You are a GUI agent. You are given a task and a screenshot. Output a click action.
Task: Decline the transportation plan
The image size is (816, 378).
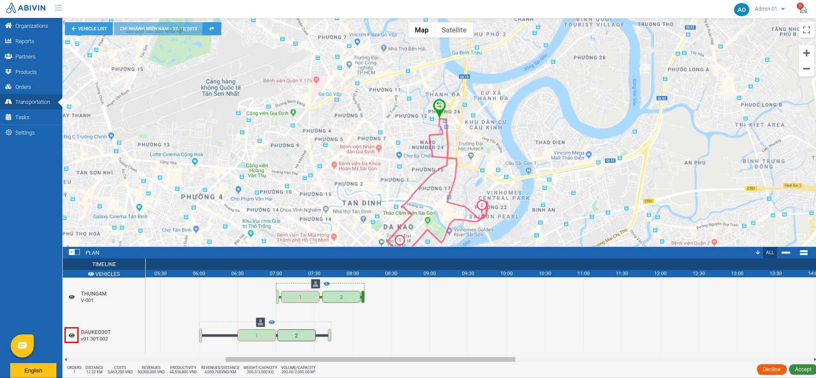(772, 369)
